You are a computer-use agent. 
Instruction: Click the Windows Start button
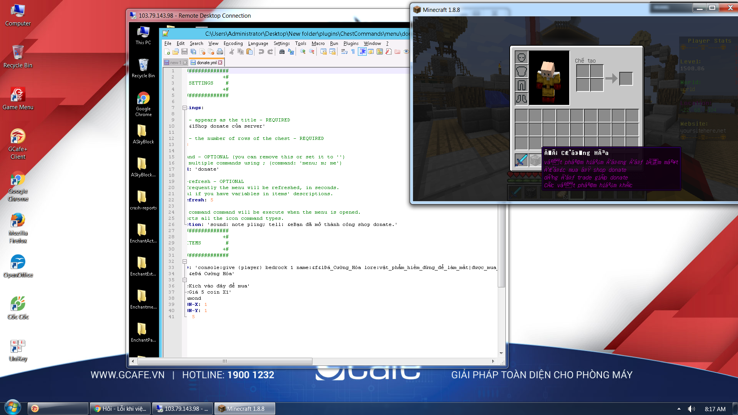click(13, 408)
